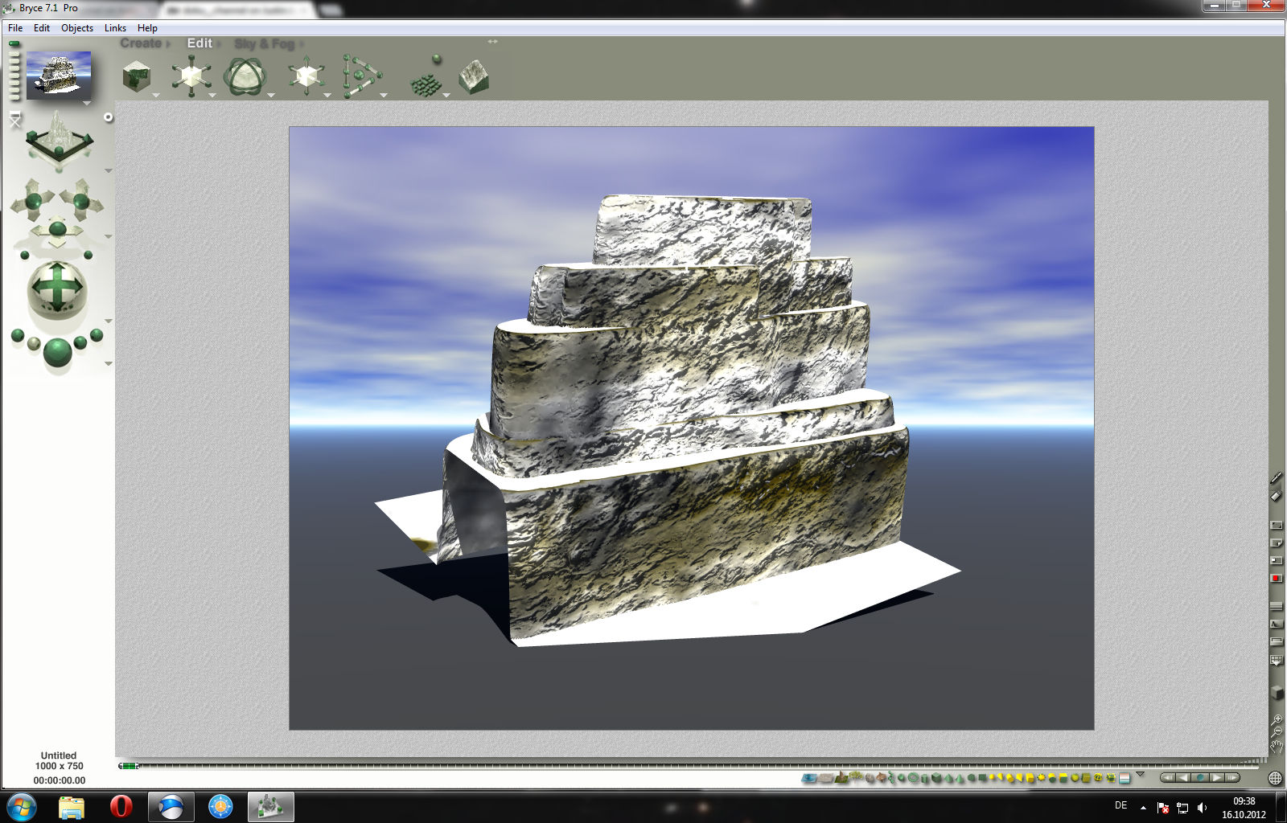Screen dimensions: 1287x823
Task: Open the Links menu
Action: 115,28
